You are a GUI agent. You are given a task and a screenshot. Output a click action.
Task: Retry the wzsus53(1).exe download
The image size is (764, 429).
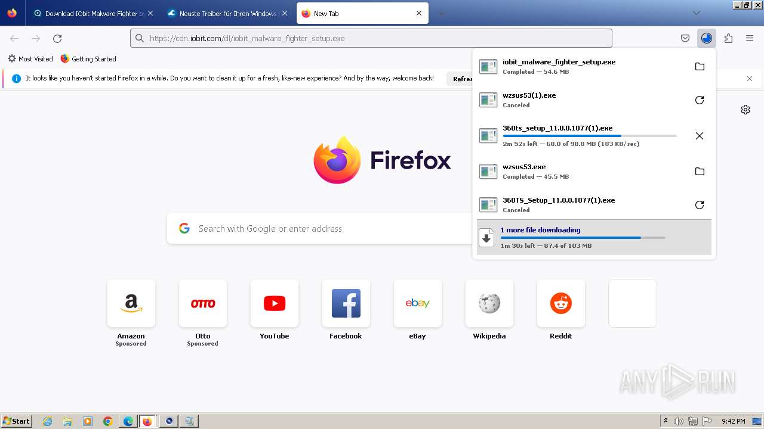[x=700, y=100]
